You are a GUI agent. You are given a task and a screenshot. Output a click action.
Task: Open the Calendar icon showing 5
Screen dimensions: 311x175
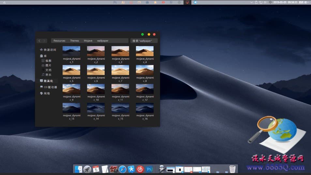pyautogui.click(x=96, y=169)
